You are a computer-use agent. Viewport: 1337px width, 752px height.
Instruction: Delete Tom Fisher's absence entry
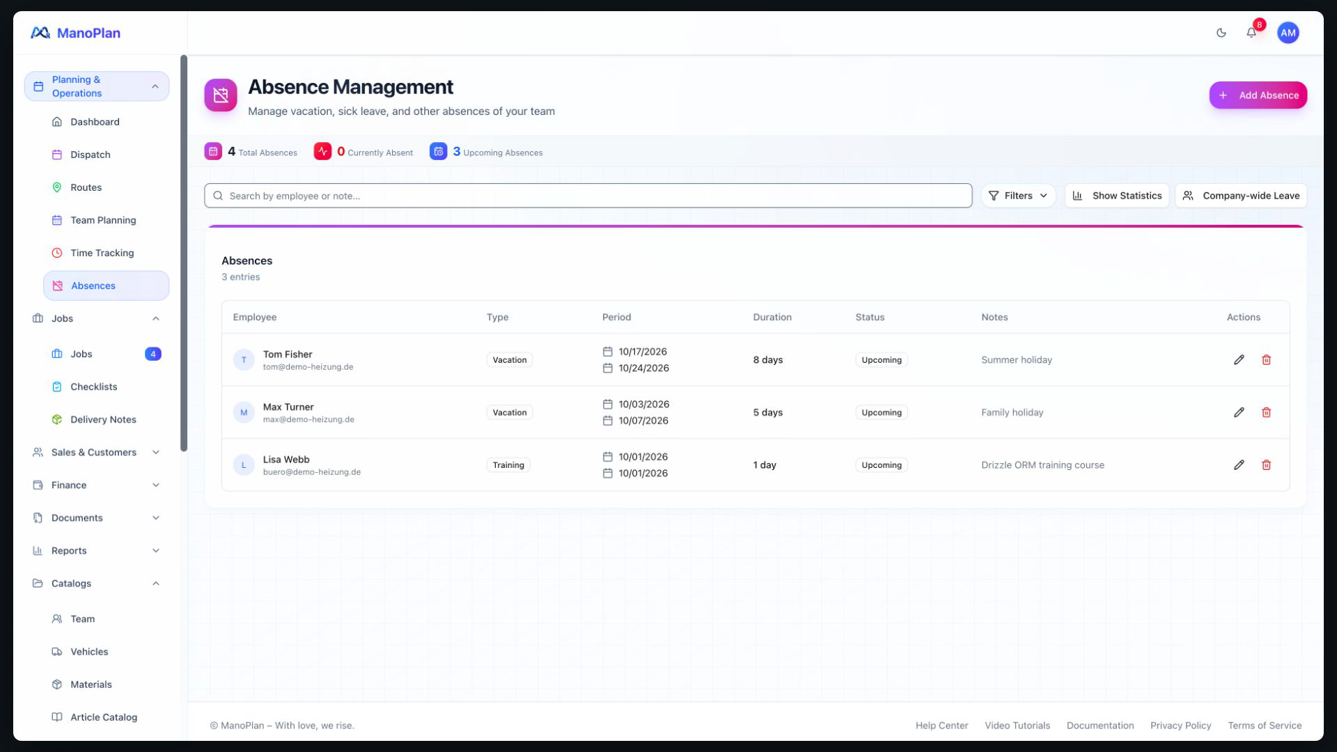pos(1266,360)
